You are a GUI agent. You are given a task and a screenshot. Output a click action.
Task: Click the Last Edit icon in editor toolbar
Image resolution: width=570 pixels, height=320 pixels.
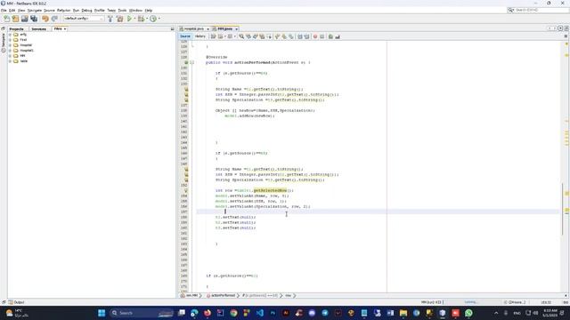(214, 36)
